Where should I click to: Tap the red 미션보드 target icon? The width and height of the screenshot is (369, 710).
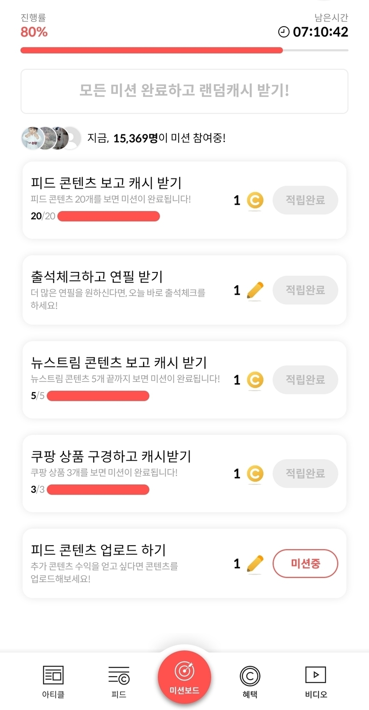(x=184, y=671)
